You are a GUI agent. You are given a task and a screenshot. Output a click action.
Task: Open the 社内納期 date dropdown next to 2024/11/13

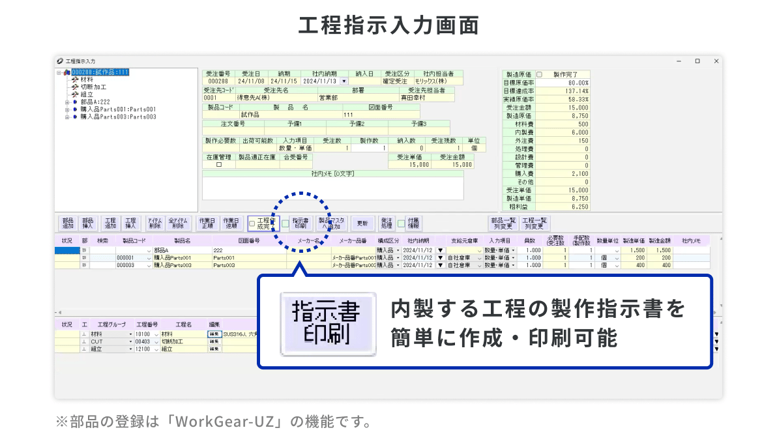(344, 81)
